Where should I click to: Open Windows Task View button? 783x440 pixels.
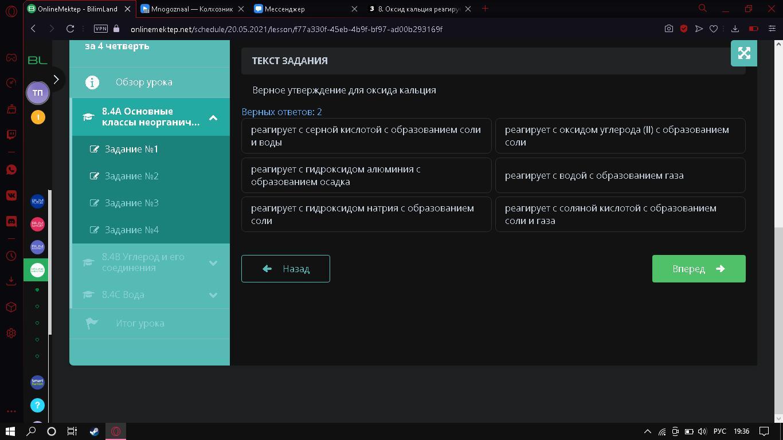coord(72,431)
